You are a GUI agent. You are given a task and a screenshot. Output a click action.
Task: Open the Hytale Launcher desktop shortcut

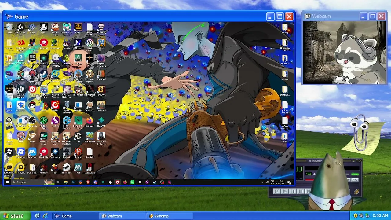67,107
